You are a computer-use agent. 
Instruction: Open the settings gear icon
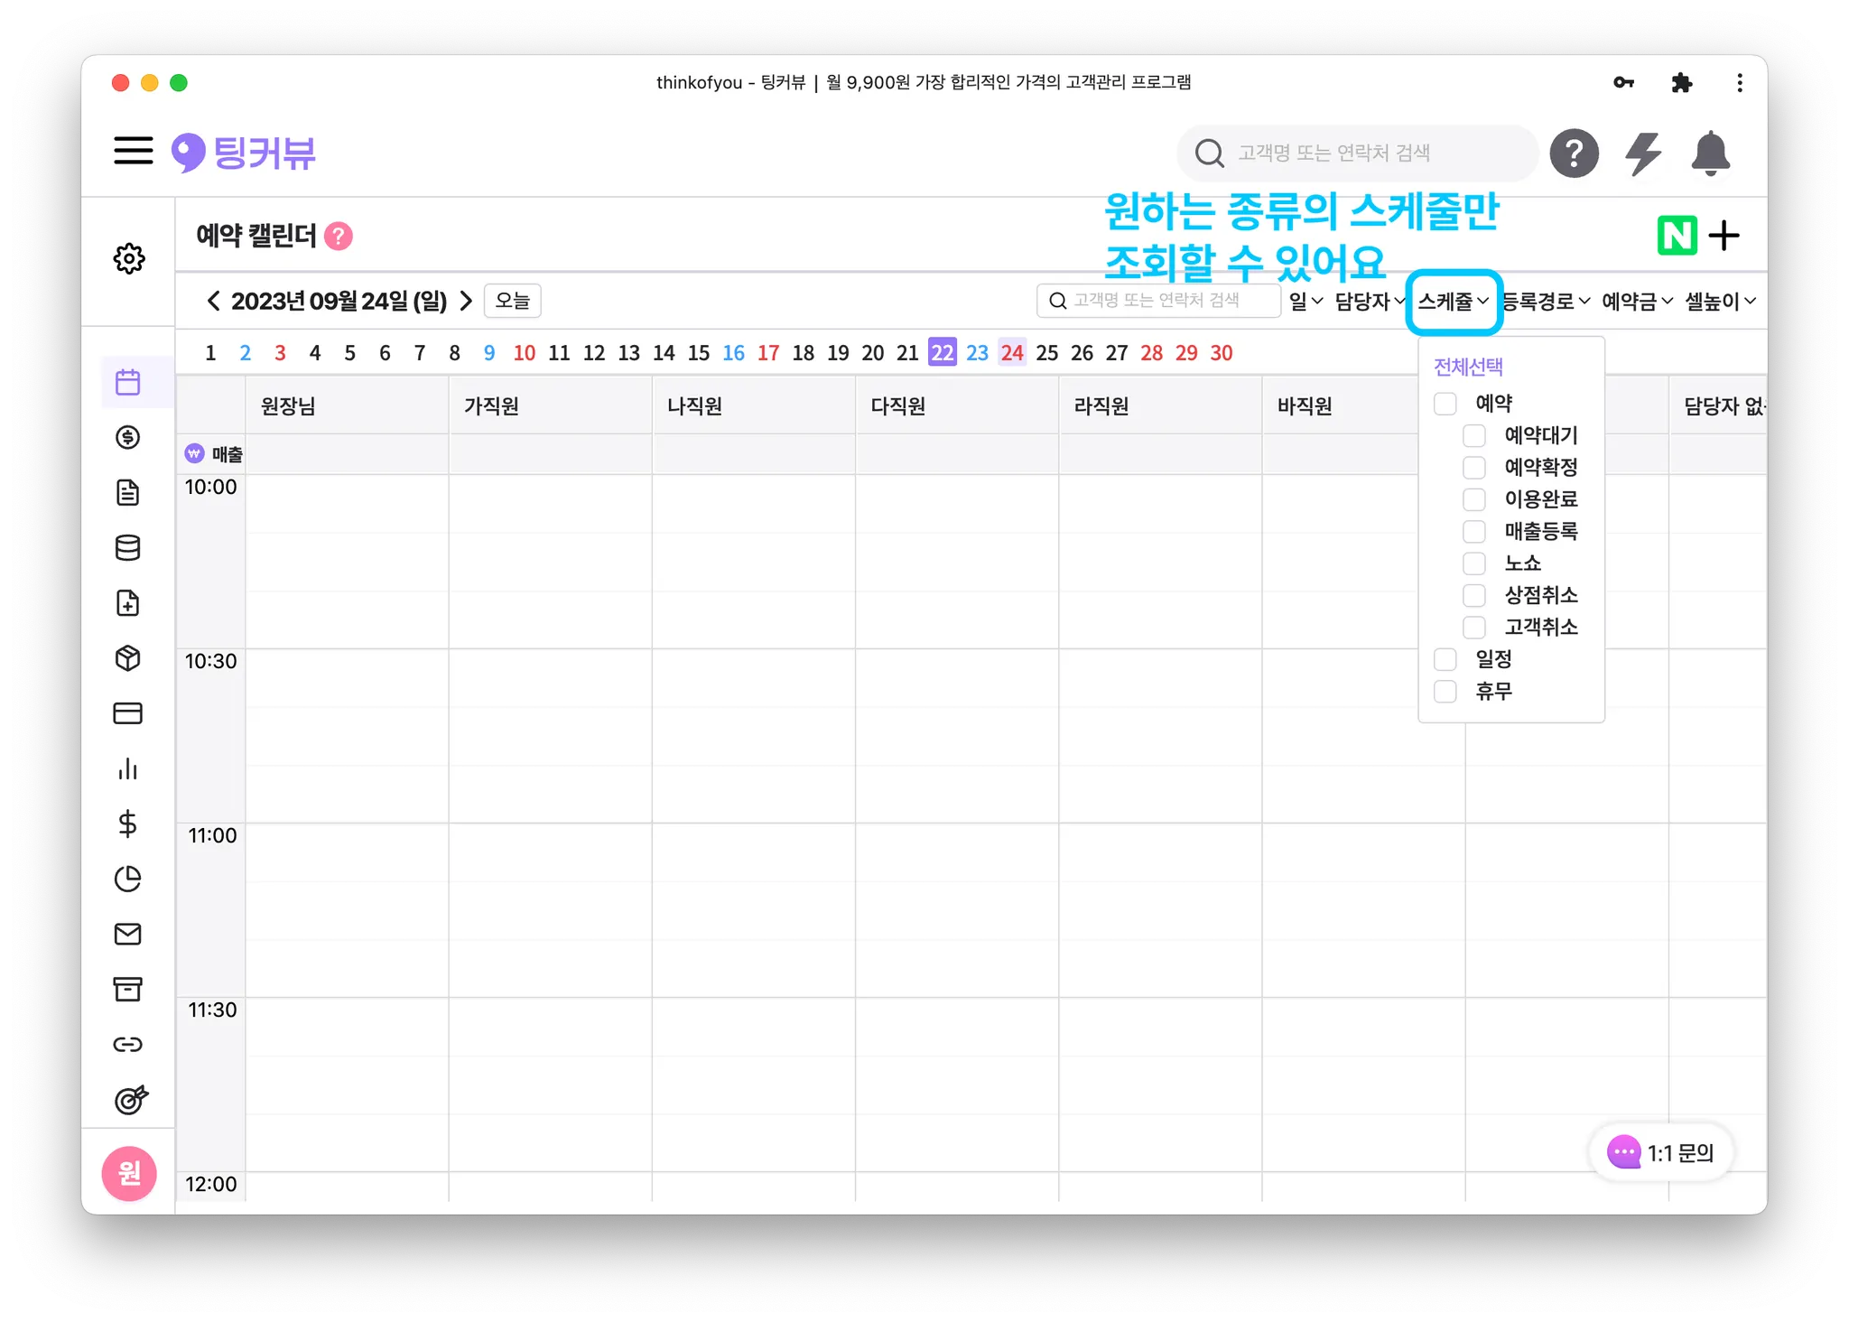(x=129, y=258)
